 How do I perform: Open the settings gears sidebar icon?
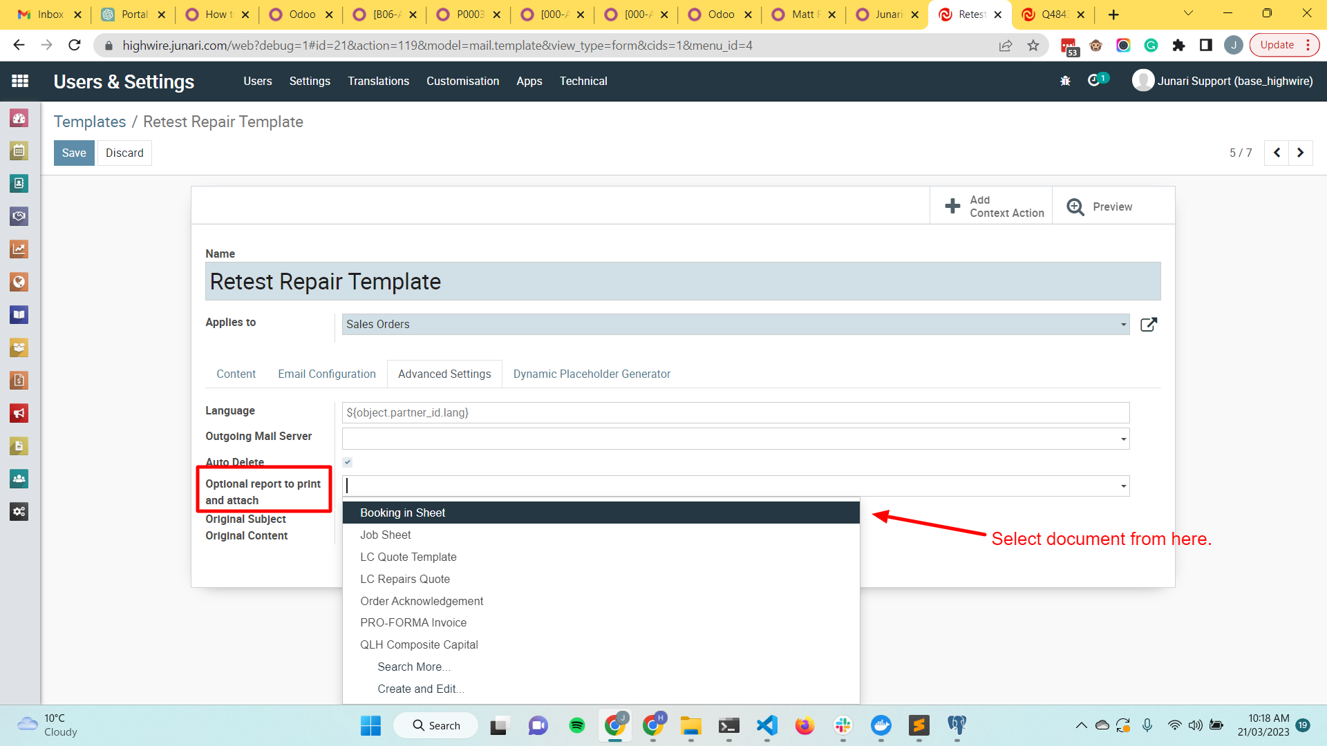pos(19,512)
